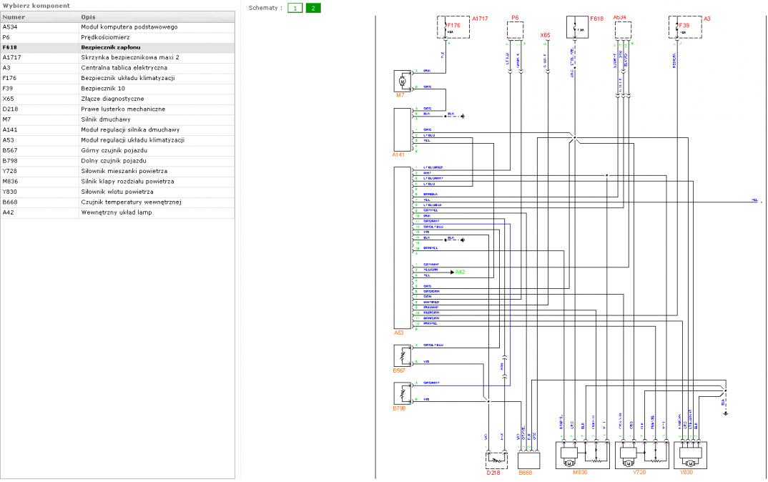The height and width of the screenshot is (482, 768).
Task: Select M7 Silnik dmuchawy row
Action: coord(117,119)
